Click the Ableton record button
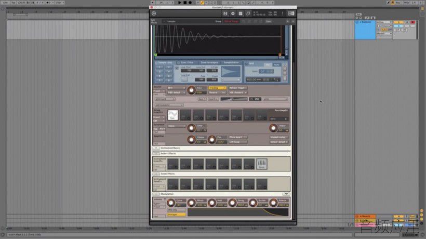This screenshot has height=239, width=426. coord(190,3)
